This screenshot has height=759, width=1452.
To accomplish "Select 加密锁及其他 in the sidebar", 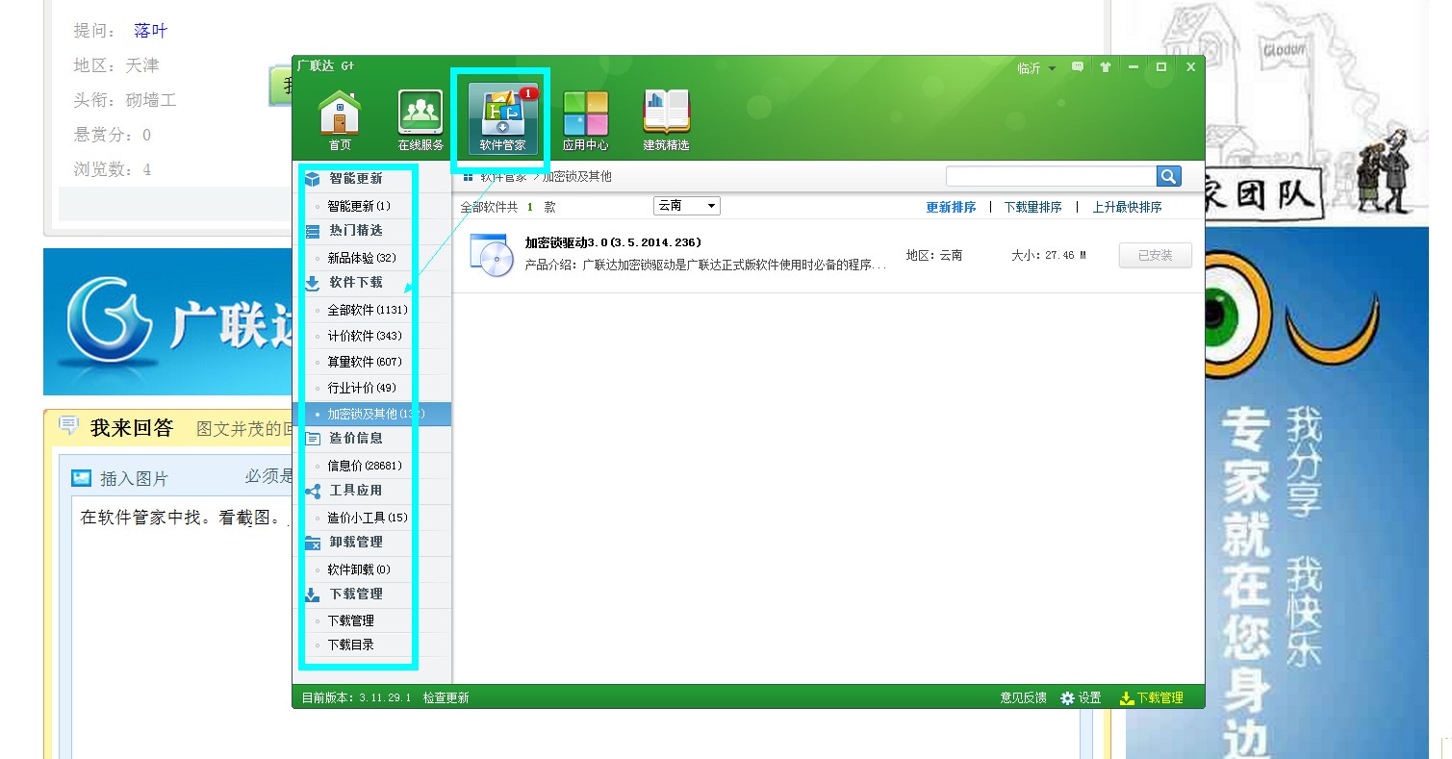I will pyautogui.click(x=371, y=414).
